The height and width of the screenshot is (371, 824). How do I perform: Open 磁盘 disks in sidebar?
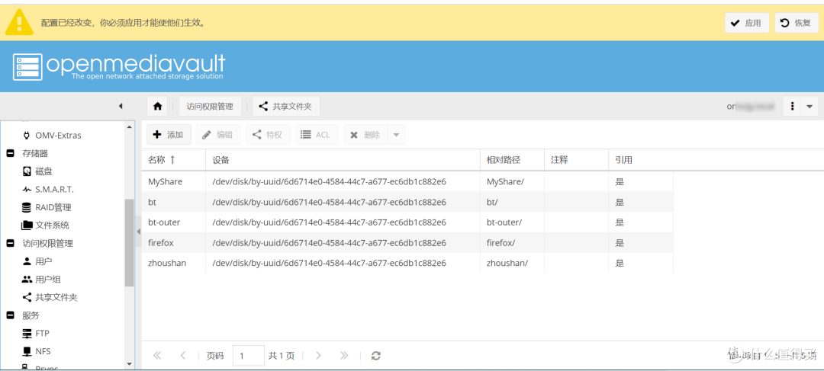click(43, 171)
